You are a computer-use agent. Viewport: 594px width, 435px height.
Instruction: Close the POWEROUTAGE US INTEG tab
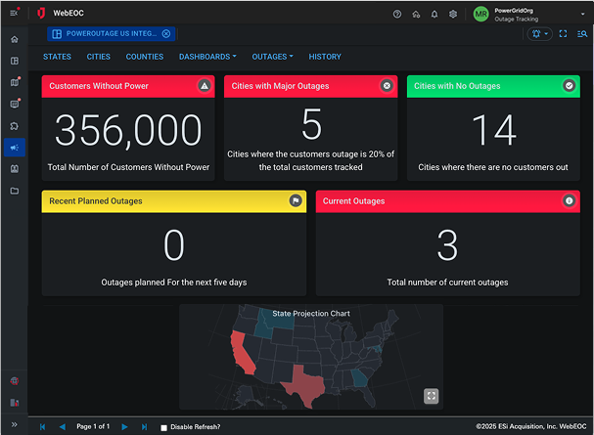(x=166, y=33)
